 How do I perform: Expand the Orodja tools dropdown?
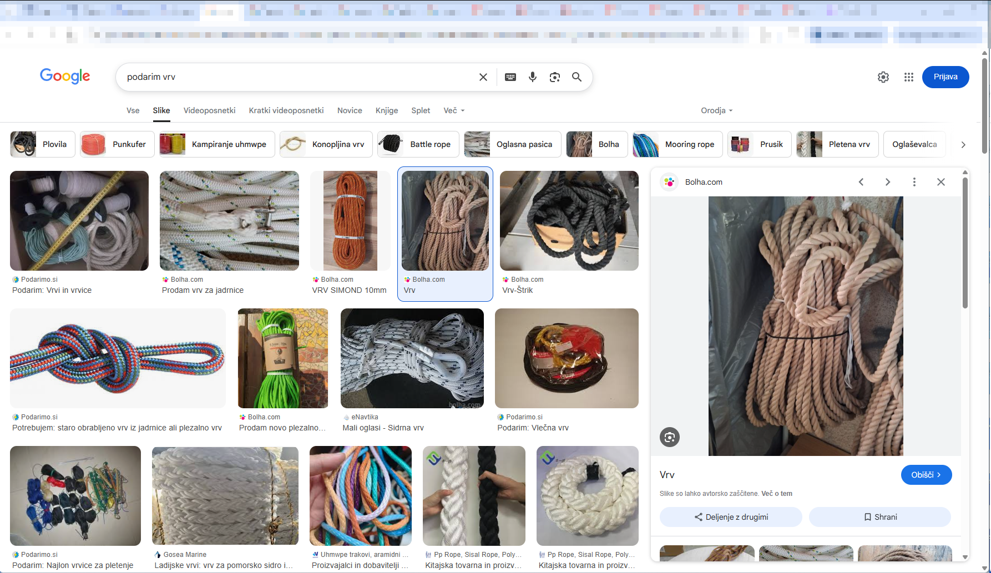coord(717,110)
